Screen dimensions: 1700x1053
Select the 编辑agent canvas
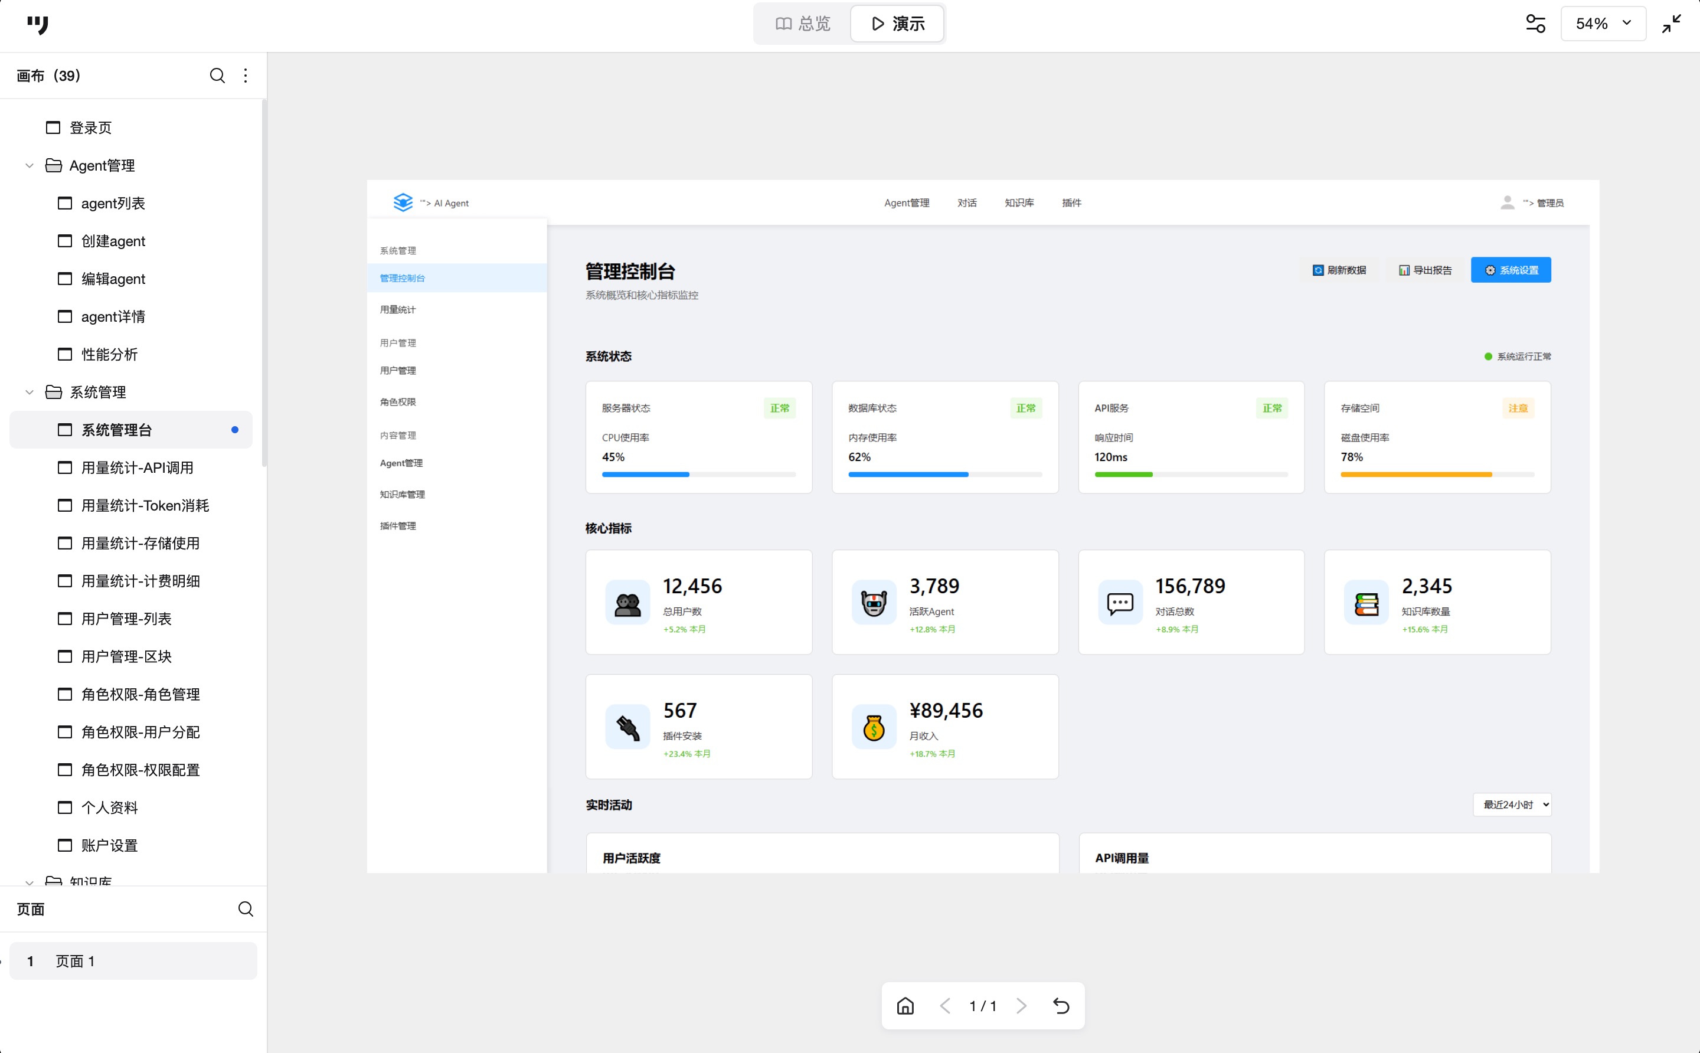[131, 279]
